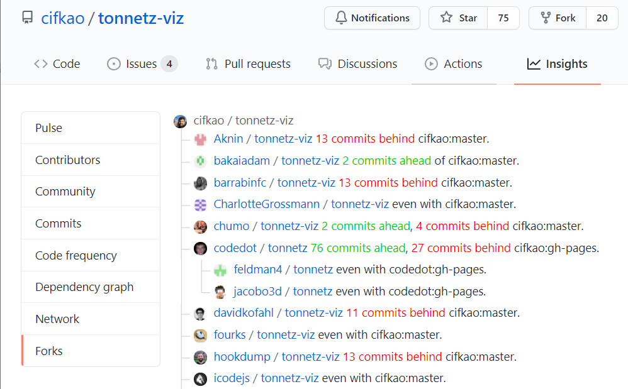Screen dimensions: 628x389
Task: Click icodejs's avatar icon
Action: (200, 378)
